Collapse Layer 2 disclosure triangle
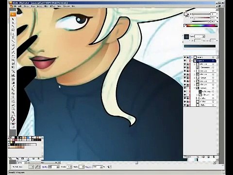 click(x=192, y=61)
